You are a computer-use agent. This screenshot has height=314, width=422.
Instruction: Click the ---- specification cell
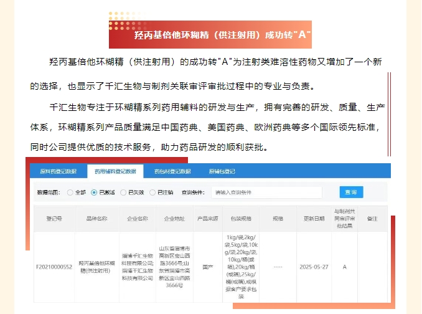tap(278, 267)
